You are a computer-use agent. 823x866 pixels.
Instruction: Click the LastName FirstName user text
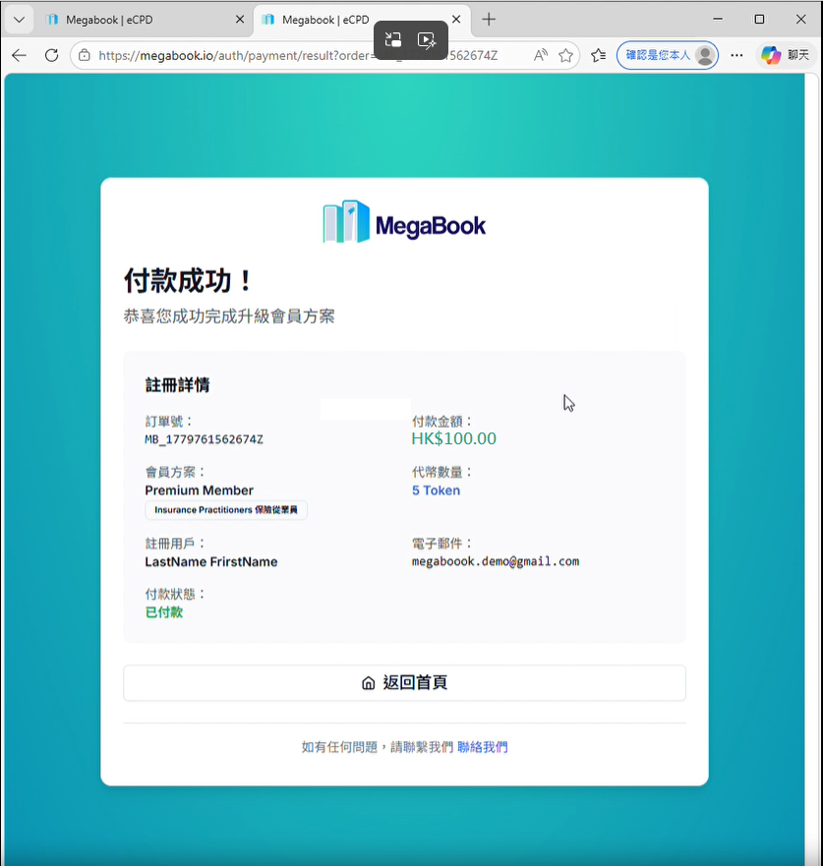pyautogui.click(x=211, y=561)
